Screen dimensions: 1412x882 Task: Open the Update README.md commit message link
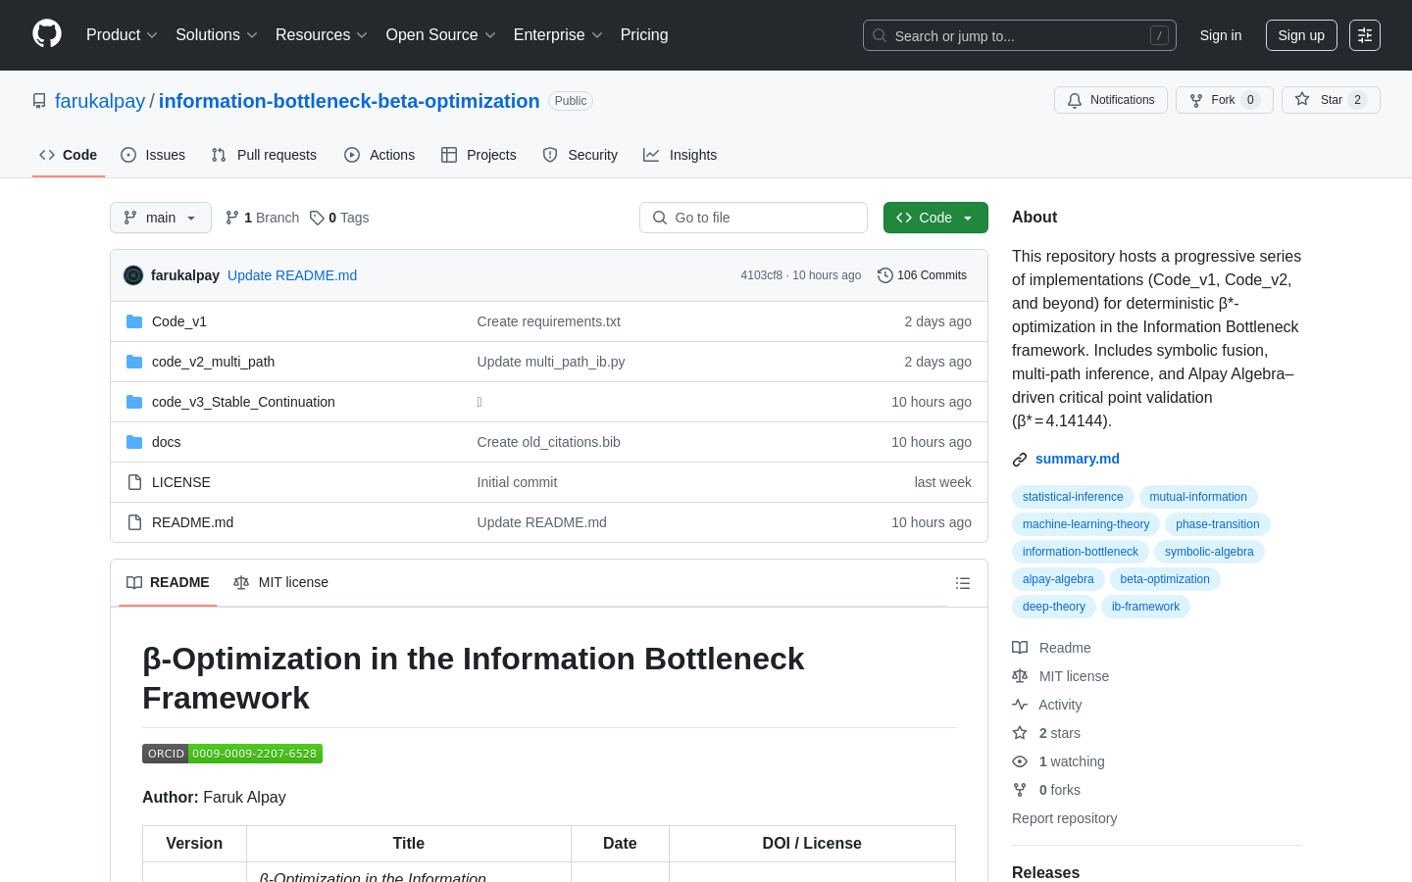[292, 275]
